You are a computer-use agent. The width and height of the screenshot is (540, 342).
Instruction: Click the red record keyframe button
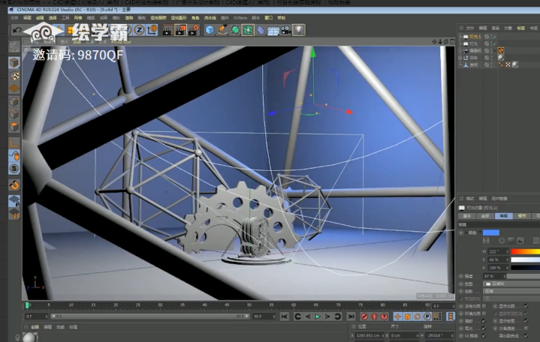pos(364,316)
